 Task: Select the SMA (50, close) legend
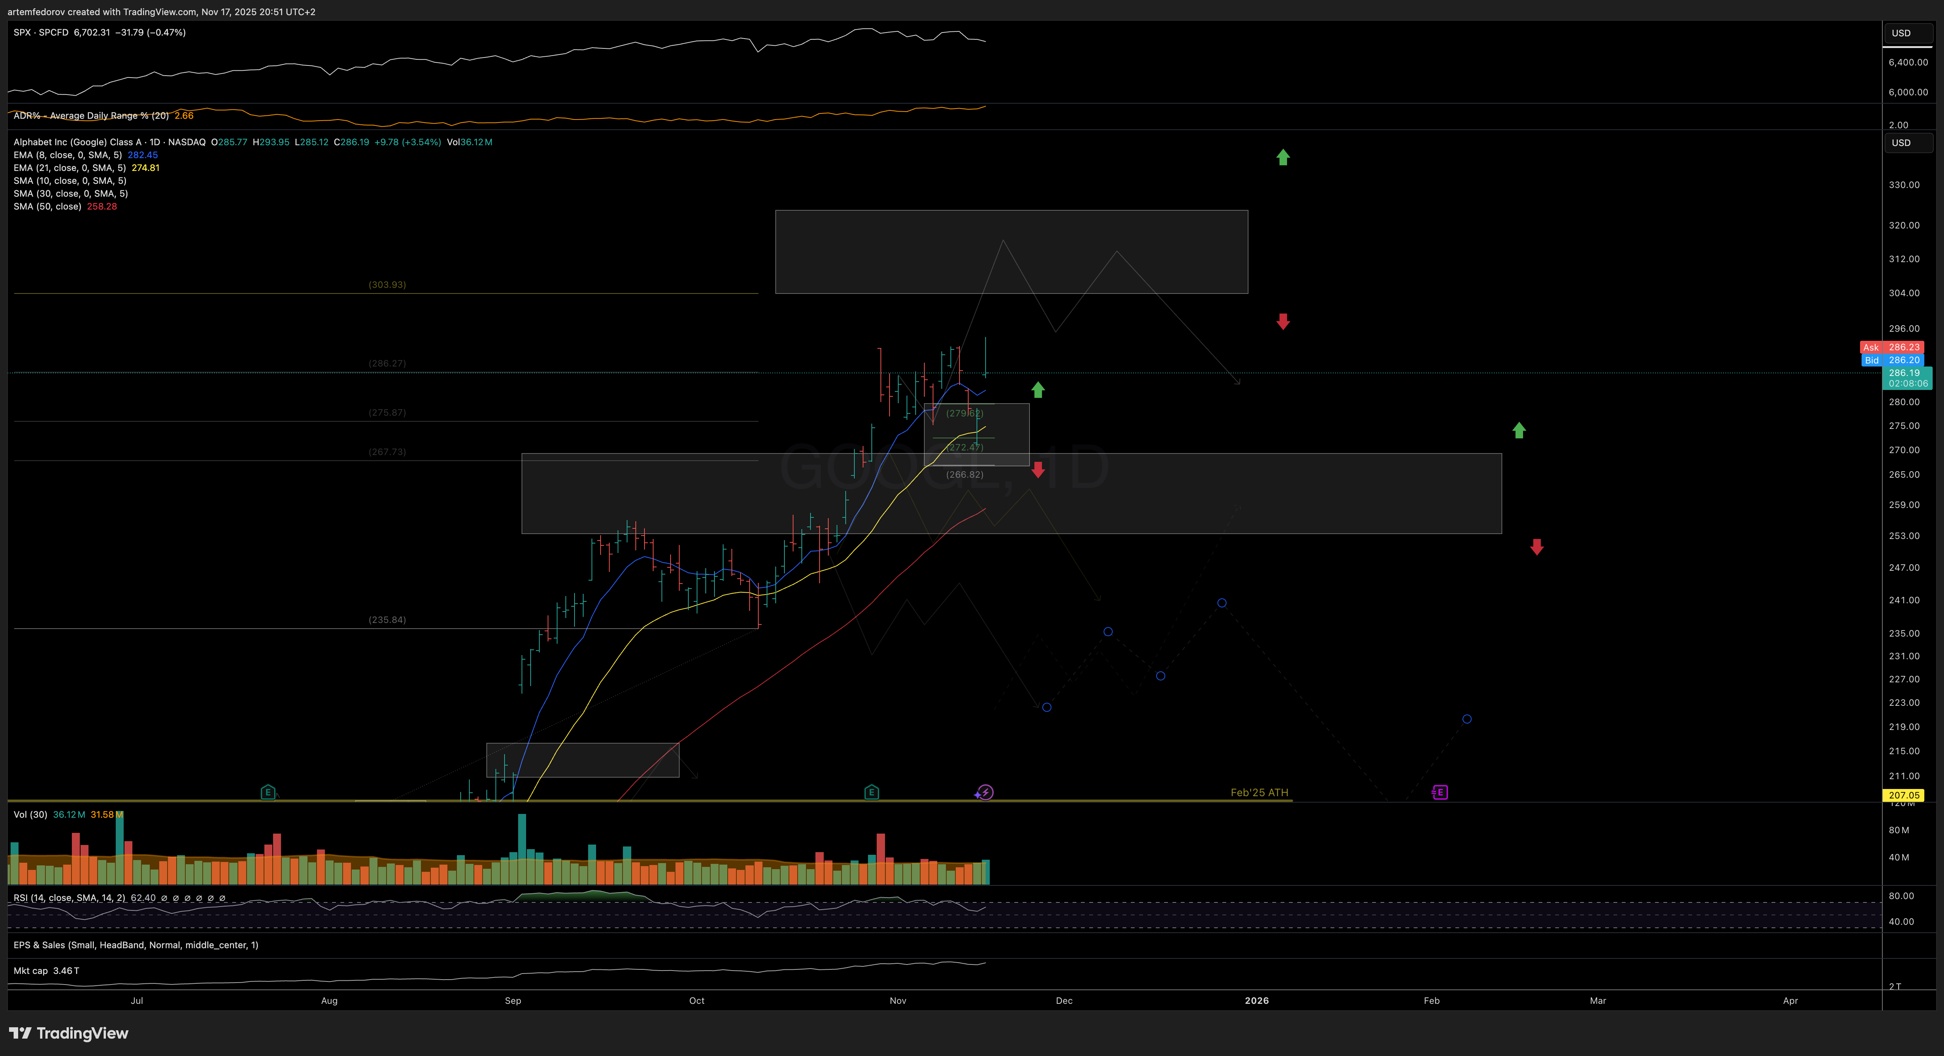point(48,206)
